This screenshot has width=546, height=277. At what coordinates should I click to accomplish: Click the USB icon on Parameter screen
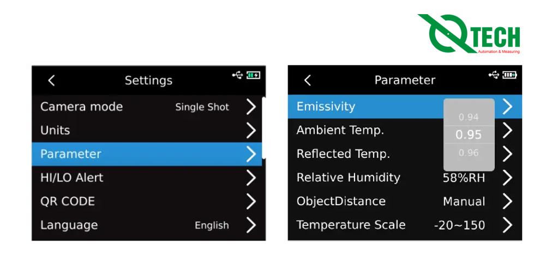click(x=494, y=75)
